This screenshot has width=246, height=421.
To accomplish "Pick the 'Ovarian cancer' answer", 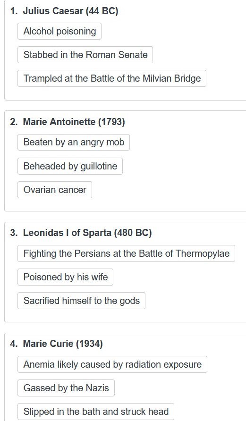I will [x=55, y=190].
